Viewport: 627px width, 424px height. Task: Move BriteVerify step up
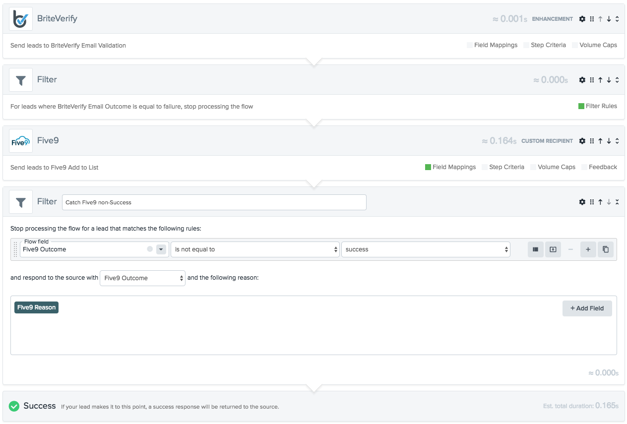coord(600,19)
